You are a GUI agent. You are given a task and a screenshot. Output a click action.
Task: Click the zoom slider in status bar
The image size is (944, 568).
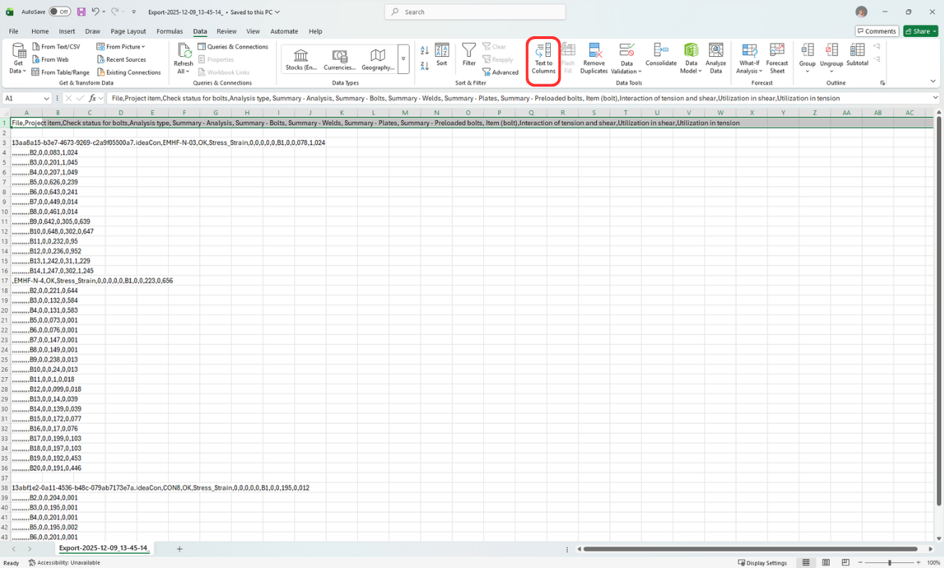[889, 562]
